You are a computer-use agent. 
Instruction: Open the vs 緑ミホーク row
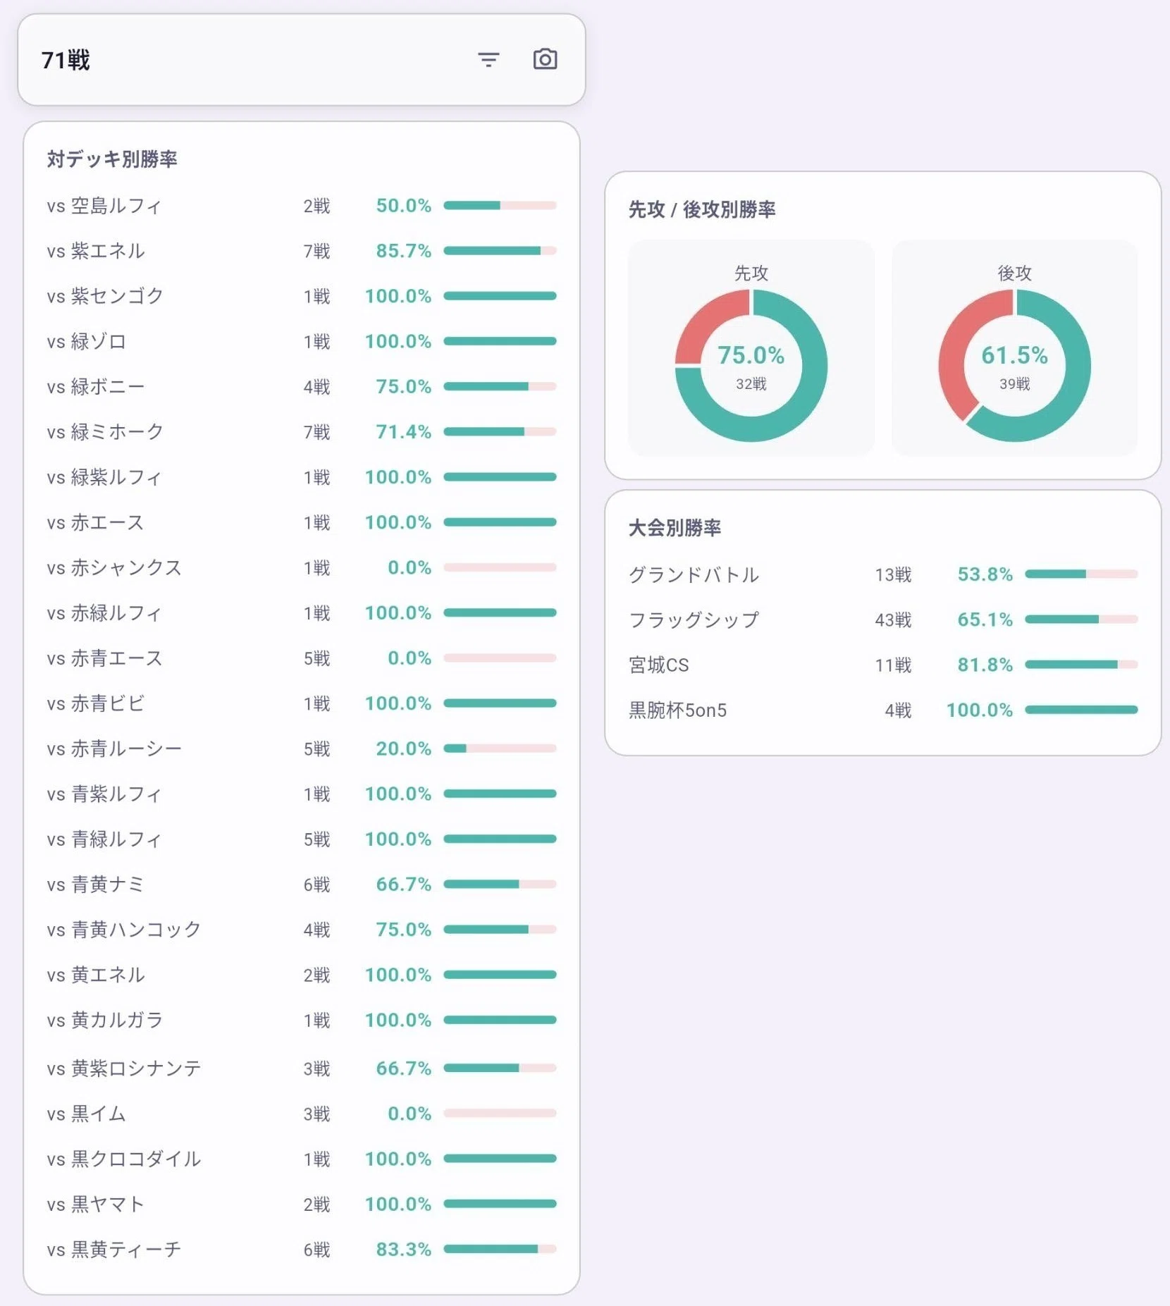pyautogui.click(x=302, y=431)
